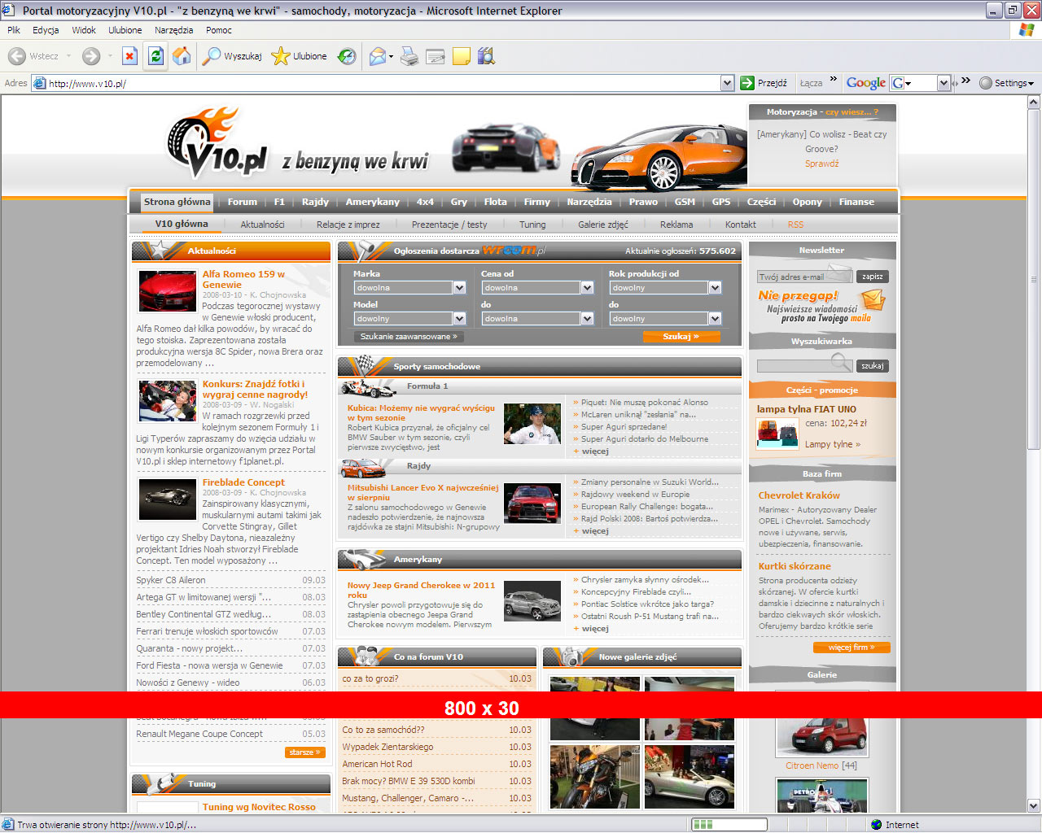The width and height of the screenshot is (1042, 833).
Task: Click the starsze button under news list
Action: pos(305,752)
